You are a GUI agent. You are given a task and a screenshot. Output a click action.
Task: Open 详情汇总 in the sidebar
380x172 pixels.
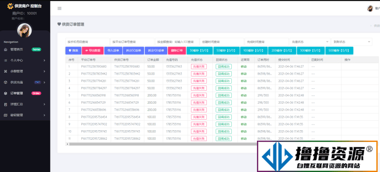17,104
